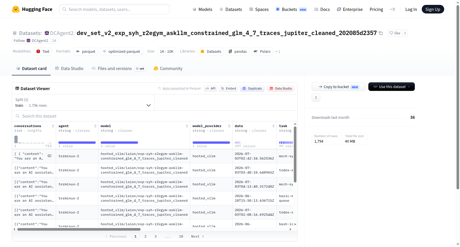
Task: Sort the date column
Action: pos(273,126)
